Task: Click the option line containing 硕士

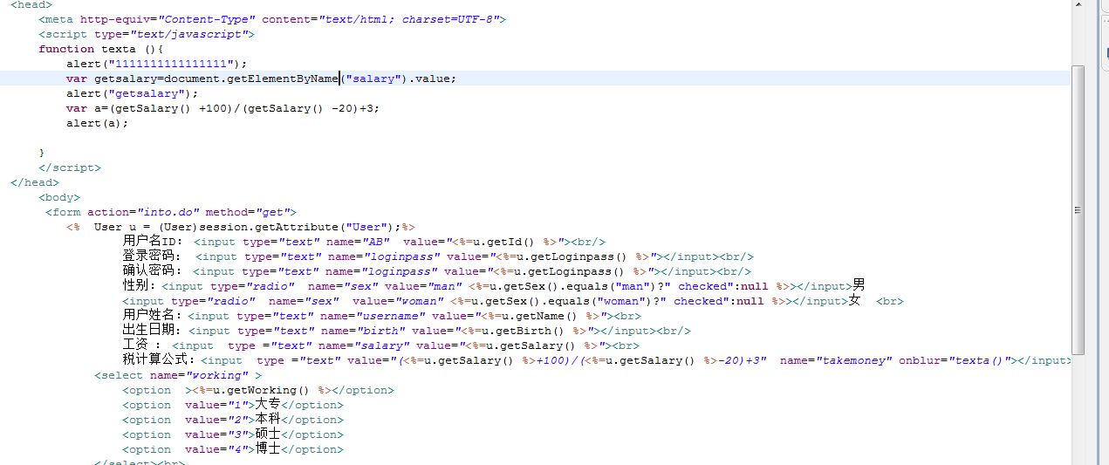Action: (x=233, y=434)
